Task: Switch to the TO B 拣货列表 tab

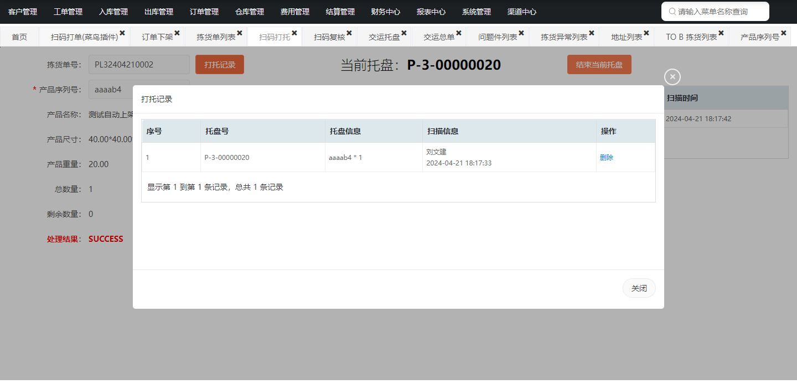Action: [x=691, y=37]
